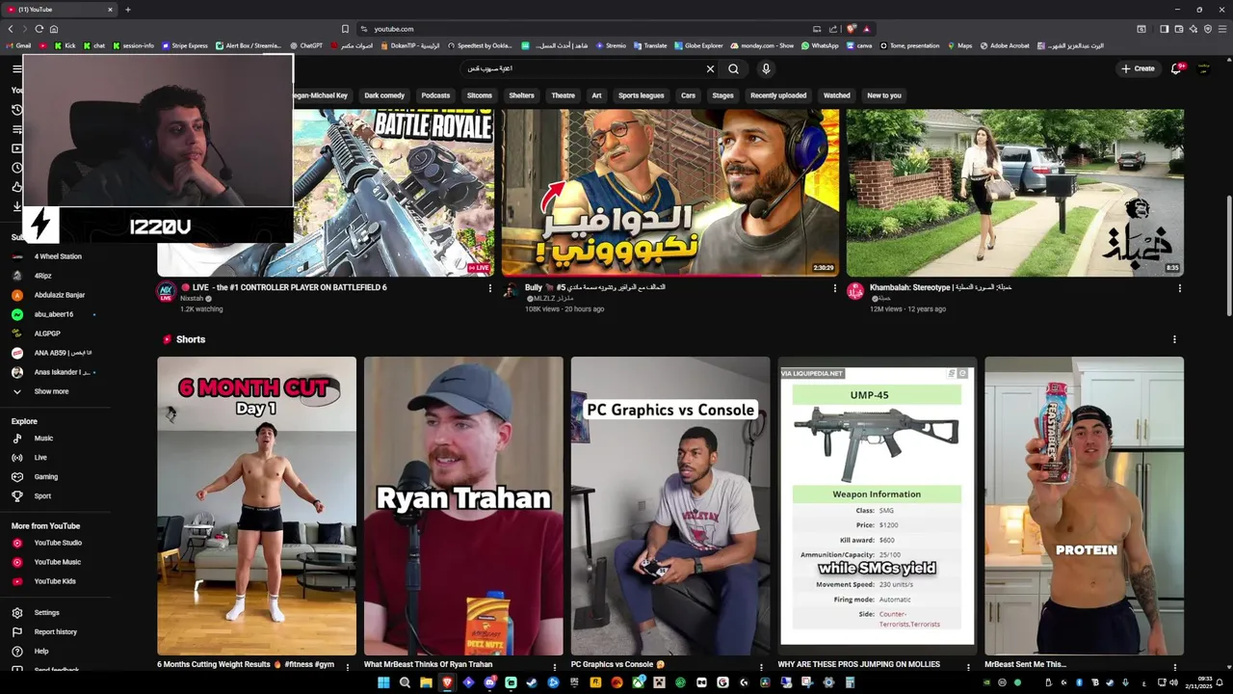Click the Brave Shields lion icon
This screenshot has height=694, width=1233.
click(x=852, y=29)
